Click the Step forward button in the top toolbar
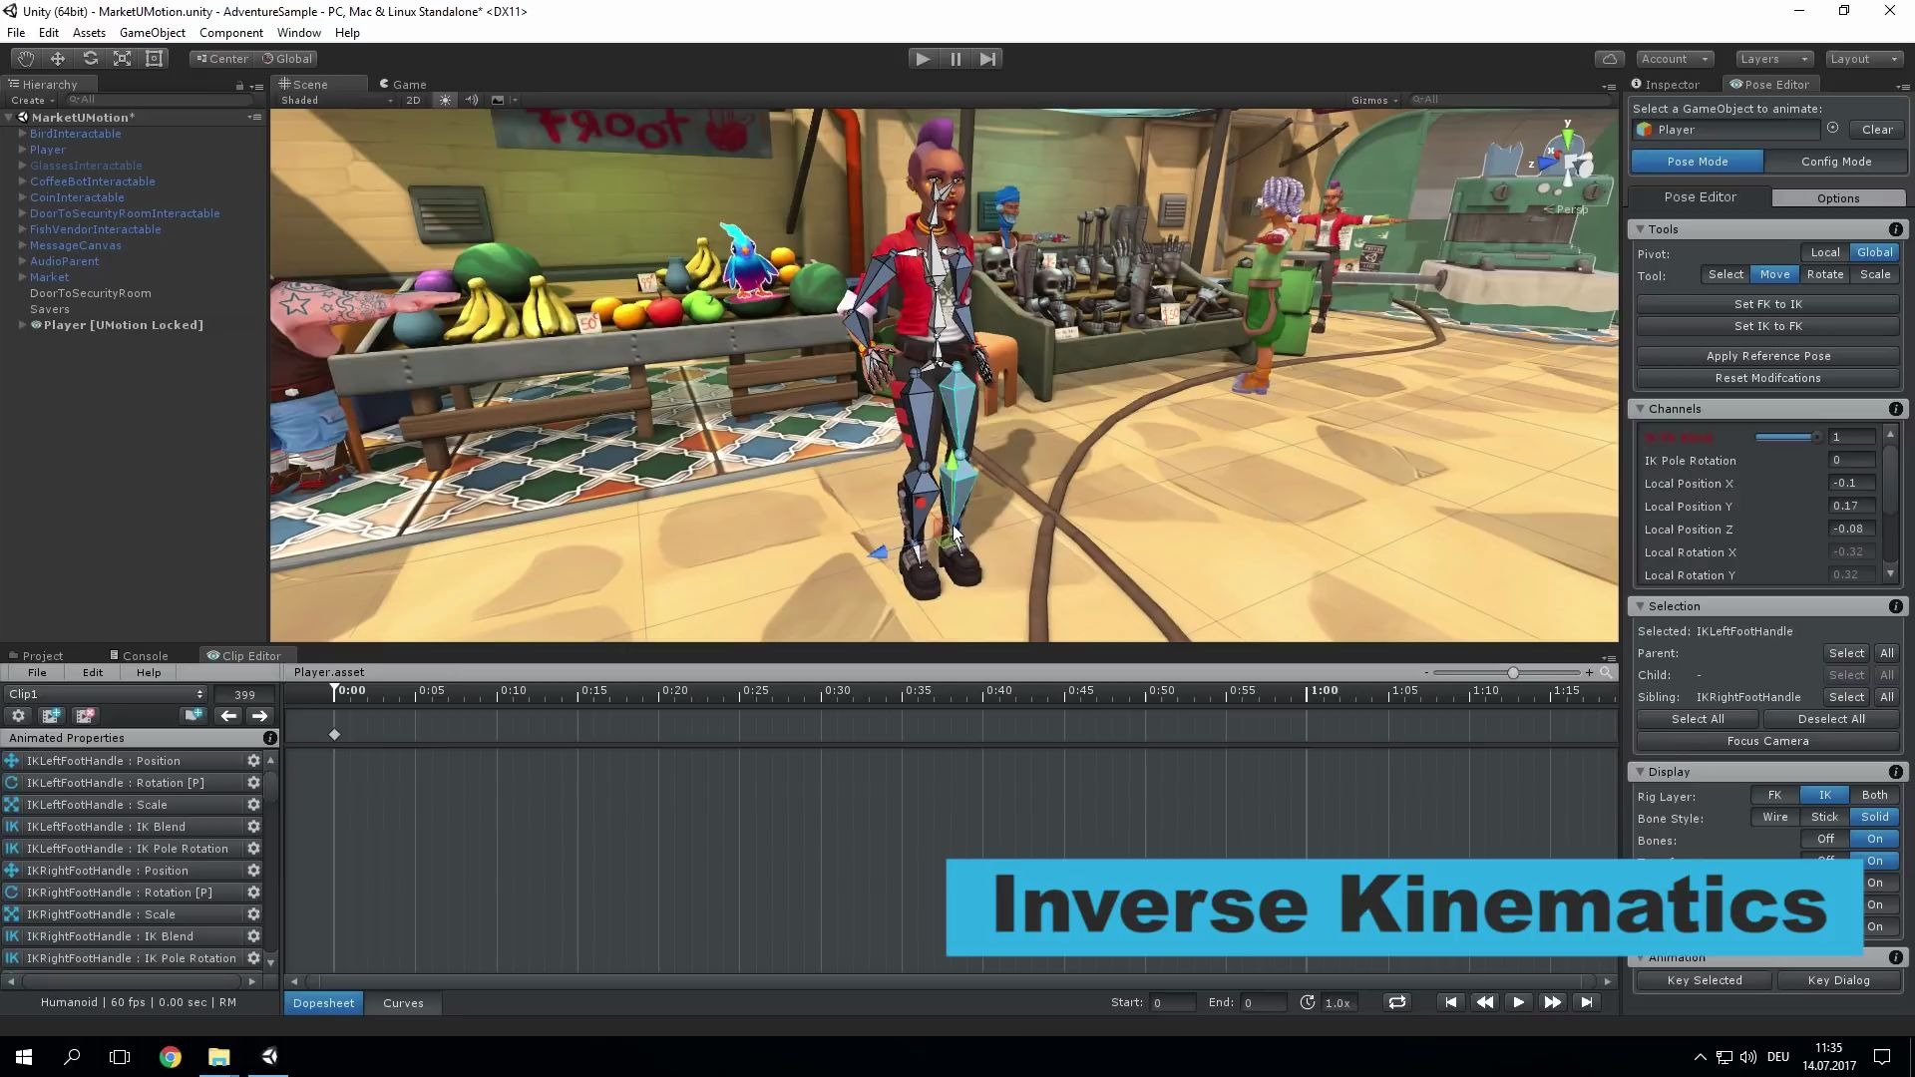The image size is (1915, 1077). pos(987,59)
